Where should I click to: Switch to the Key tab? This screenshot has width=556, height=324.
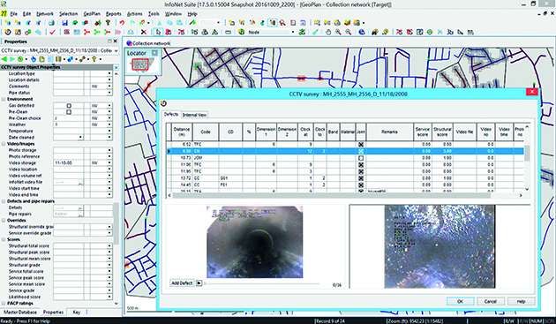click(x=77, y=313)
